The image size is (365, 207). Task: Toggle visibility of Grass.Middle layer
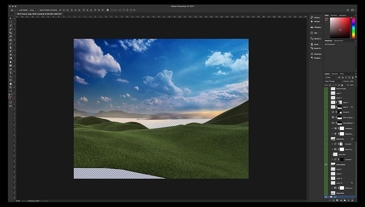(326, 164)
